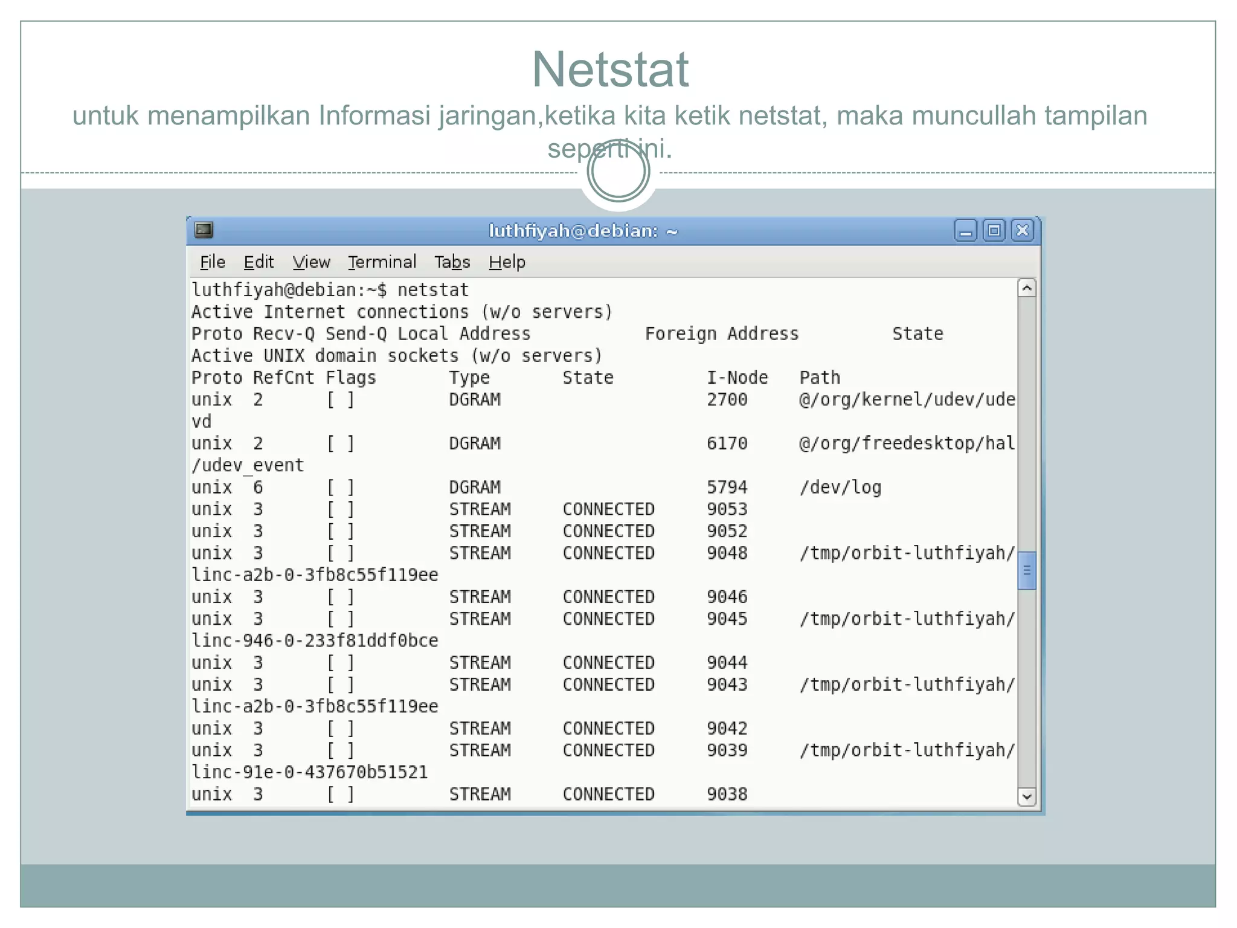
Task: Click the '@/org/freedesktop/hal' path
Action: pyautogui.click(x=907, y=443)
